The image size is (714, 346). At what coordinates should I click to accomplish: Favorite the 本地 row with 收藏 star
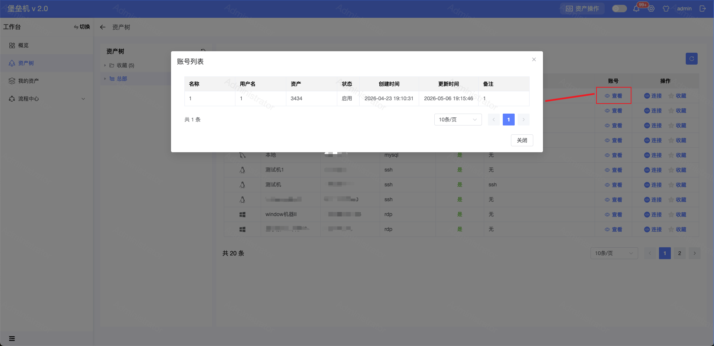pyautogui.click(x=678, y=155)
